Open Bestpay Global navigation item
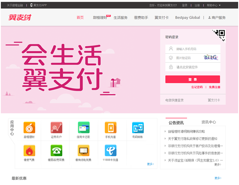Viewport: 239px width, 185px height. [x=188, y=18]
